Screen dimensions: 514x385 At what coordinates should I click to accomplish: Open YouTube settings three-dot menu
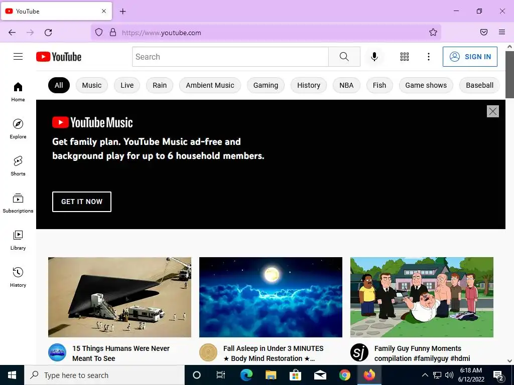click(x=429, y=57)
